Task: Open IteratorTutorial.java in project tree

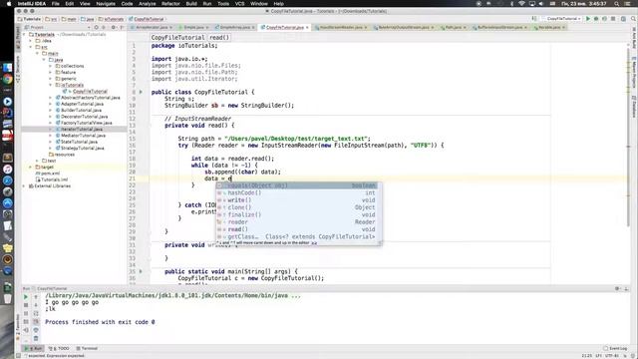Action: (82, 129)
